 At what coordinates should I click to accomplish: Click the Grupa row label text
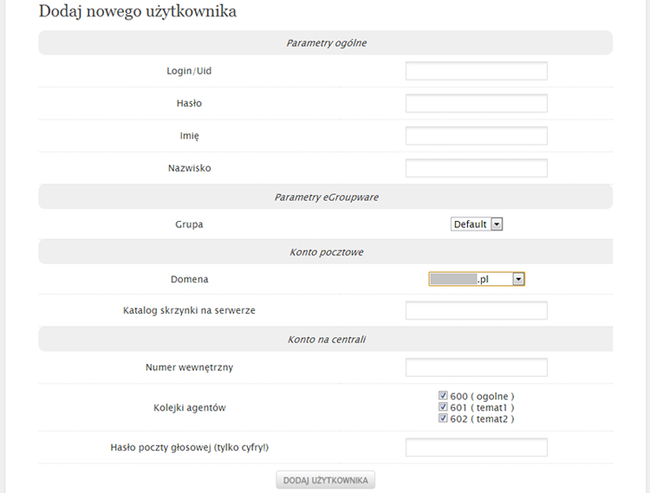[189, 224]
